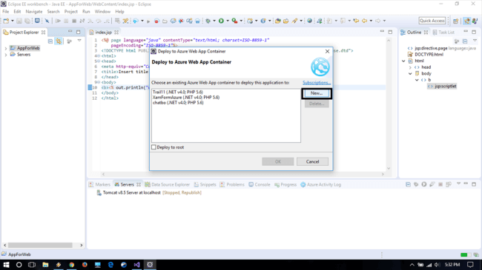Image resolution: width=482 pixels, height=270 pixels.
Task: Click the Save All toolbar icon
Action: (27, 21)
